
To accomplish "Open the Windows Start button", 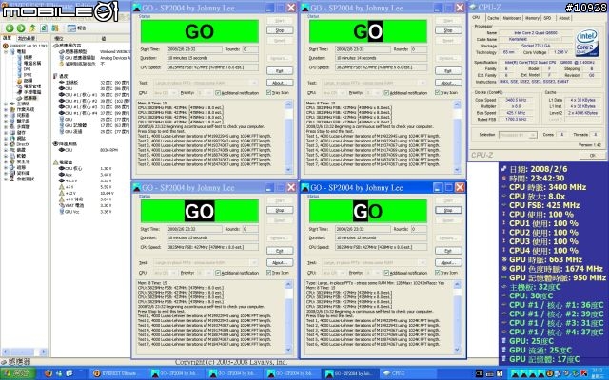I will (x=18, y=373).
